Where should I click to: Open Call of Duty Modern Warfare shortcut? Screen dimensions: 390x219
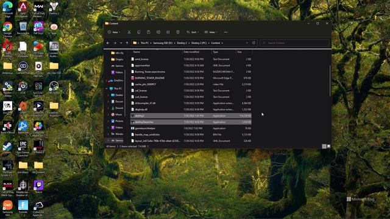tap(38, 10)
